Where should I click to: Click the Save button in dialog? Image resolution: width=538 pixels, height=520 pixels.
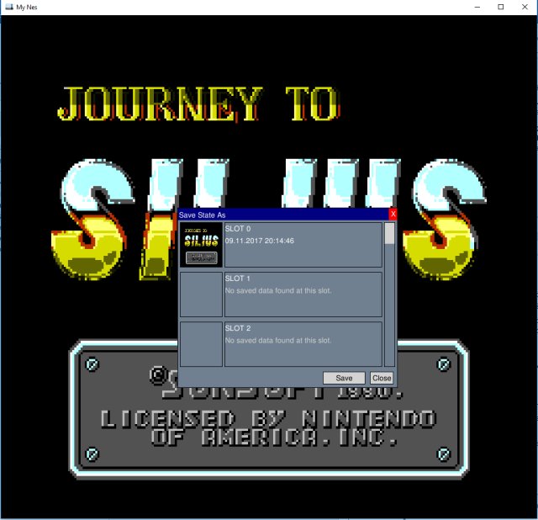(x=344, y=378)
